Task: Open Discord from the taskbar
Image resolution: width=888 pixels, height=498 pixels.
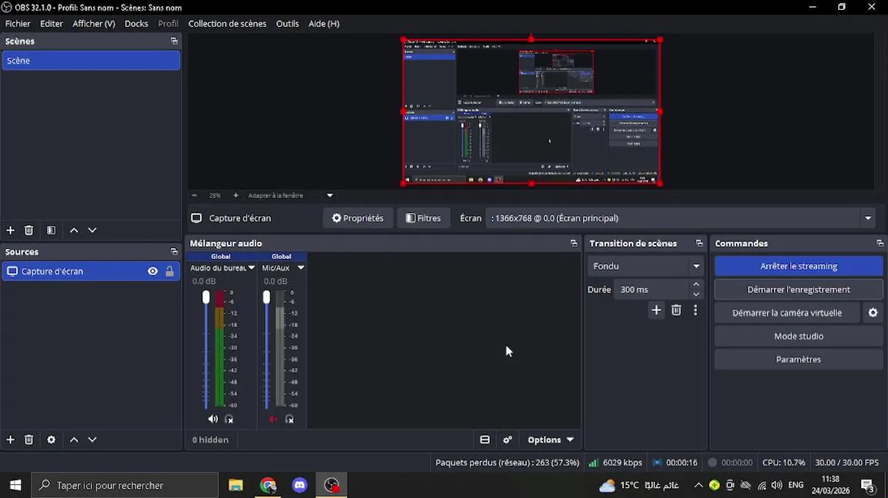Action: (x=299, y=486)
